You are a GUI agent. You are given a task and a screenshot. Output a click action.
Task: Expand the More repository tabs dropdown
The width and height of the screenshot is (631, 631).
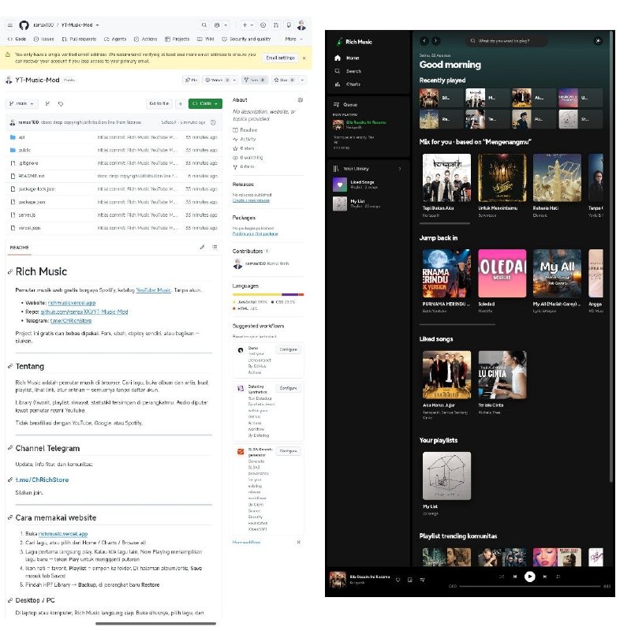(x=293, y=39)
